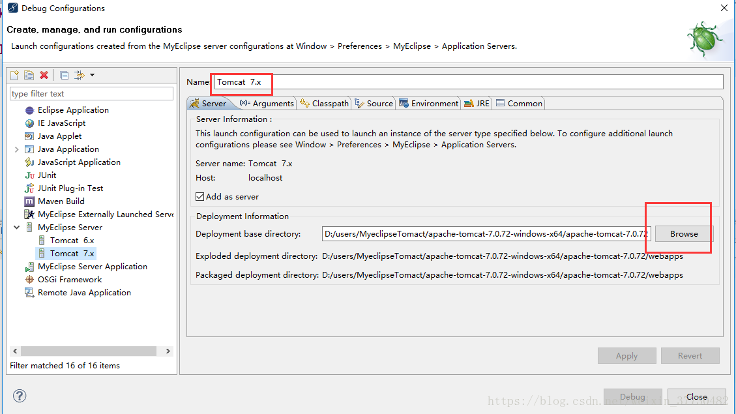Open the Classpath tab
736x414 pixels.
[325, 103]
